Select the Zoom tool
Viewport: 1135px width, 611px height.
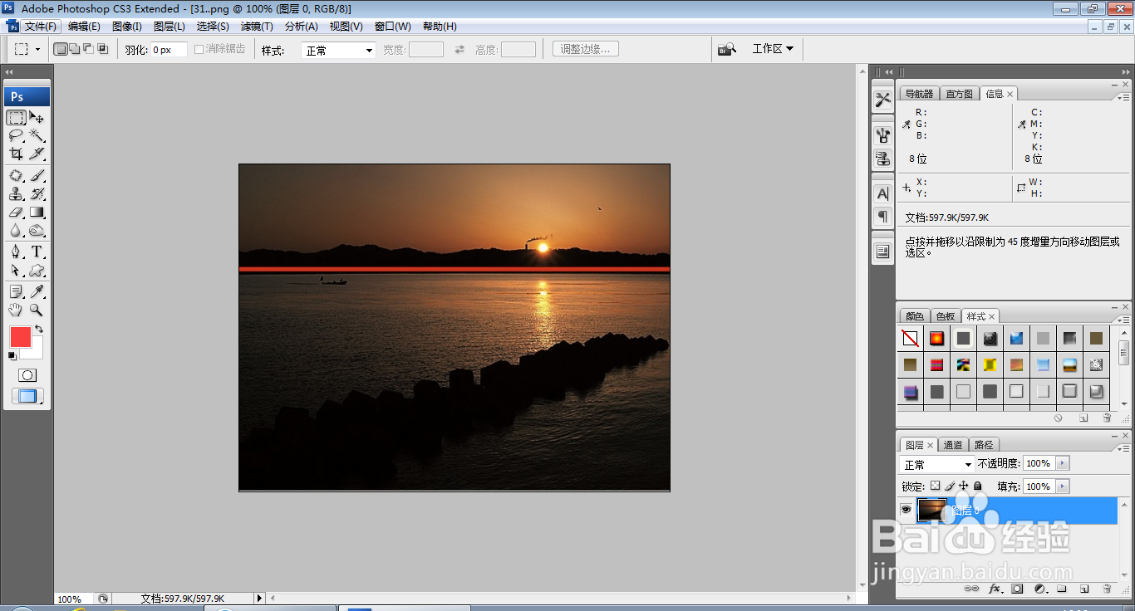point(37,310)
